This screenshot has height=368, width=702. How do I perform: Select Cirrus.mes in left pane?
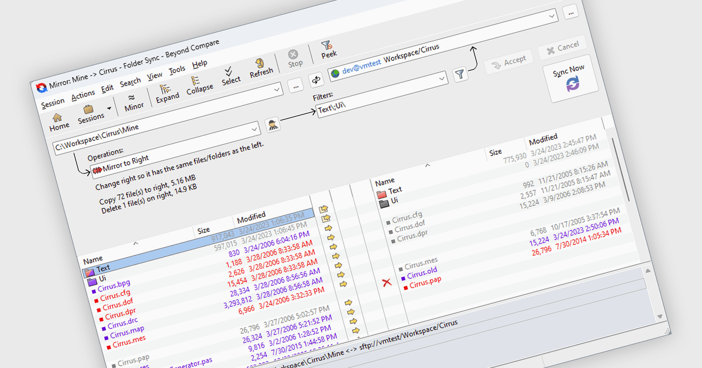pyautogui.click(x=129, y=343)
